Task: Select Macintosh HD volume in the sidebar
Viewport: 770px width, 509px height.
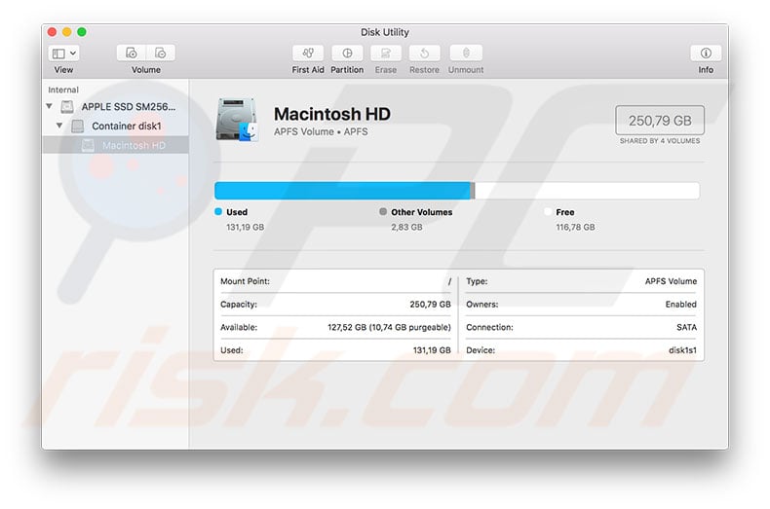Action: coord(115,145)
